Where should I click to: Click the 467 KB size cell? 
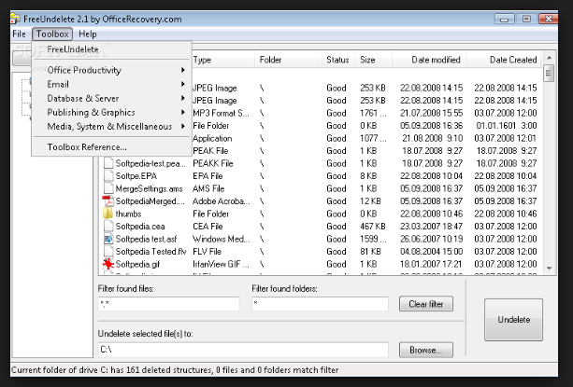click(x=372, y=227)
